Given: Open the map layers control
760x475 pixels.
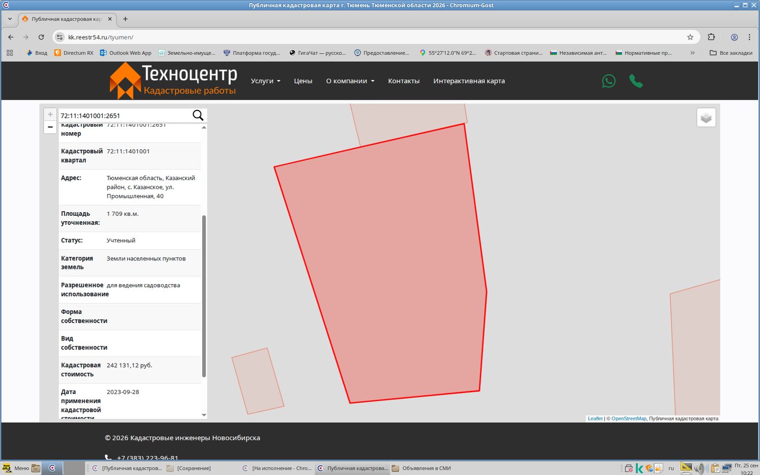Looking at the screenshot, I should pos(706,117).
